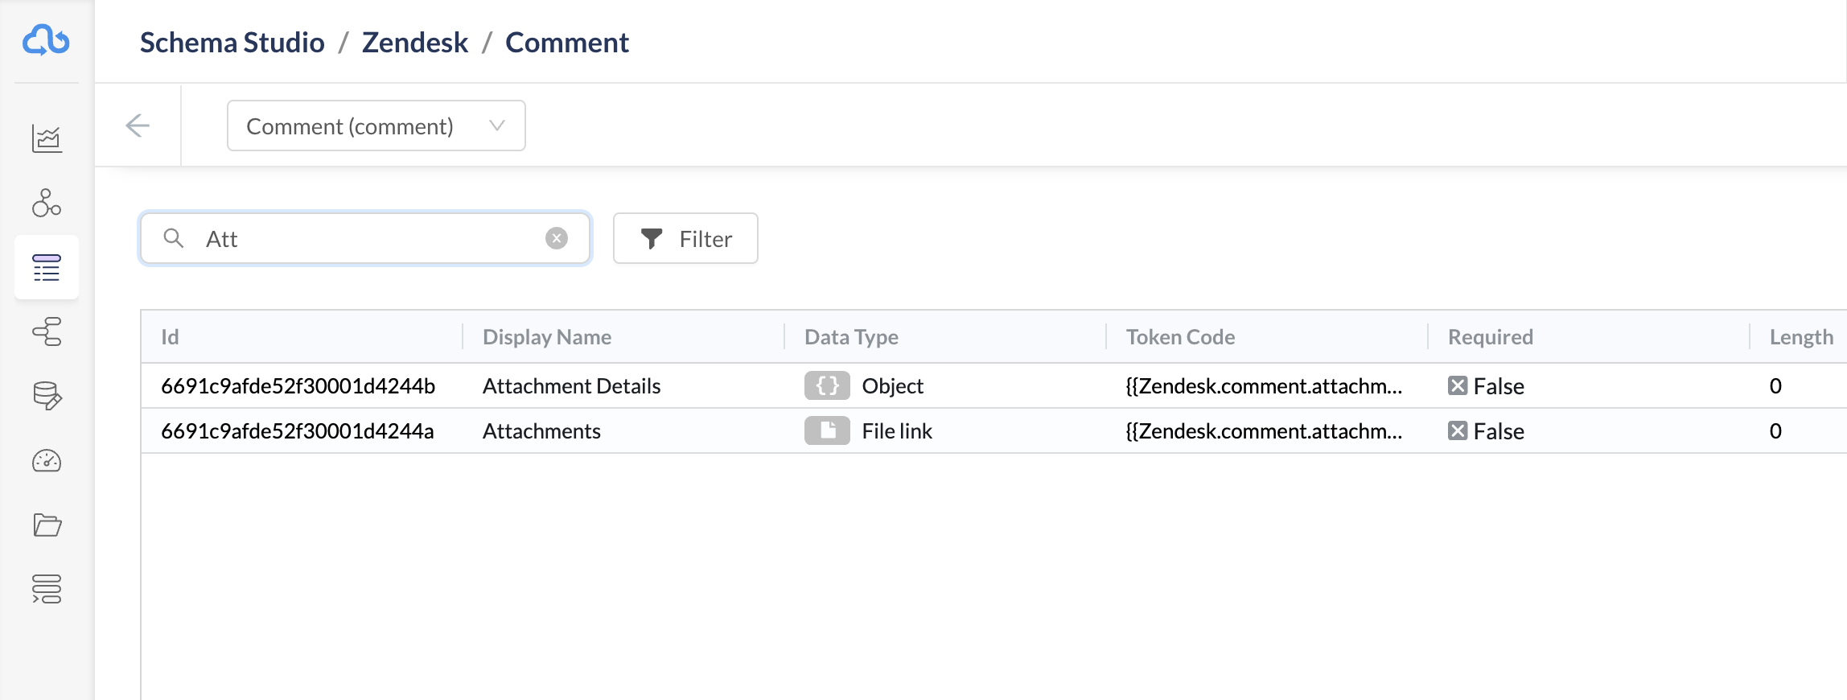Click the Object data type icon
The height and width of the screenshot is (700, 1847).
(x=827, y=385)
